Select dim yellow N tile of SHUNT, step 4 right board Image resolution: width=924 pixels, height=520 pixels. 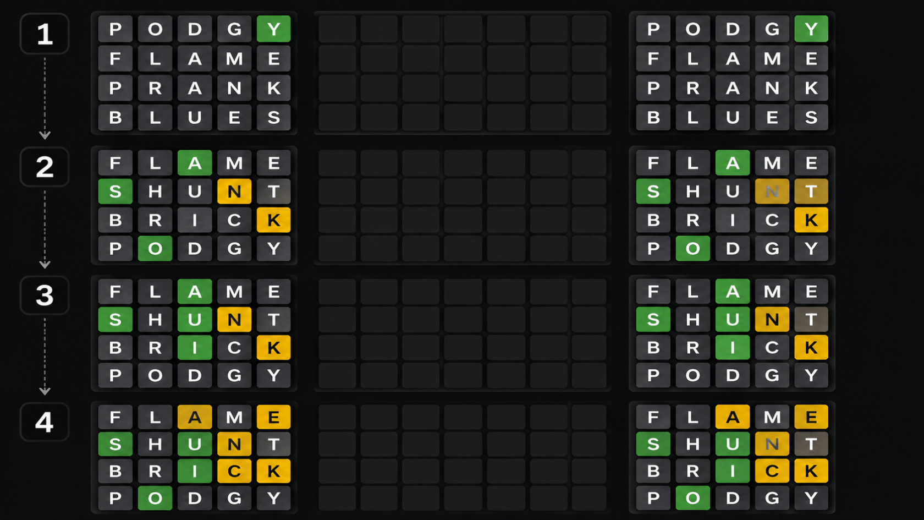pos(772,445)
